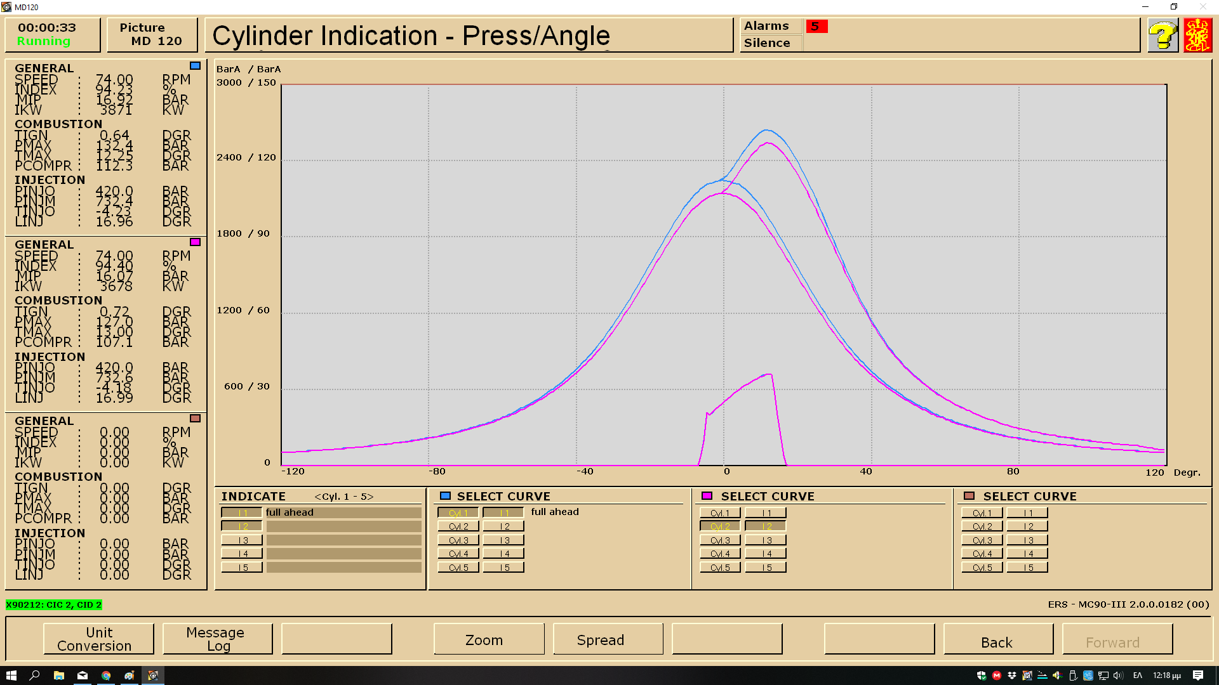The image size is (1219, 685).
Task: Select I 5 in magenta Select Curve
Action: pyautogui.click(x=766, y=568)
